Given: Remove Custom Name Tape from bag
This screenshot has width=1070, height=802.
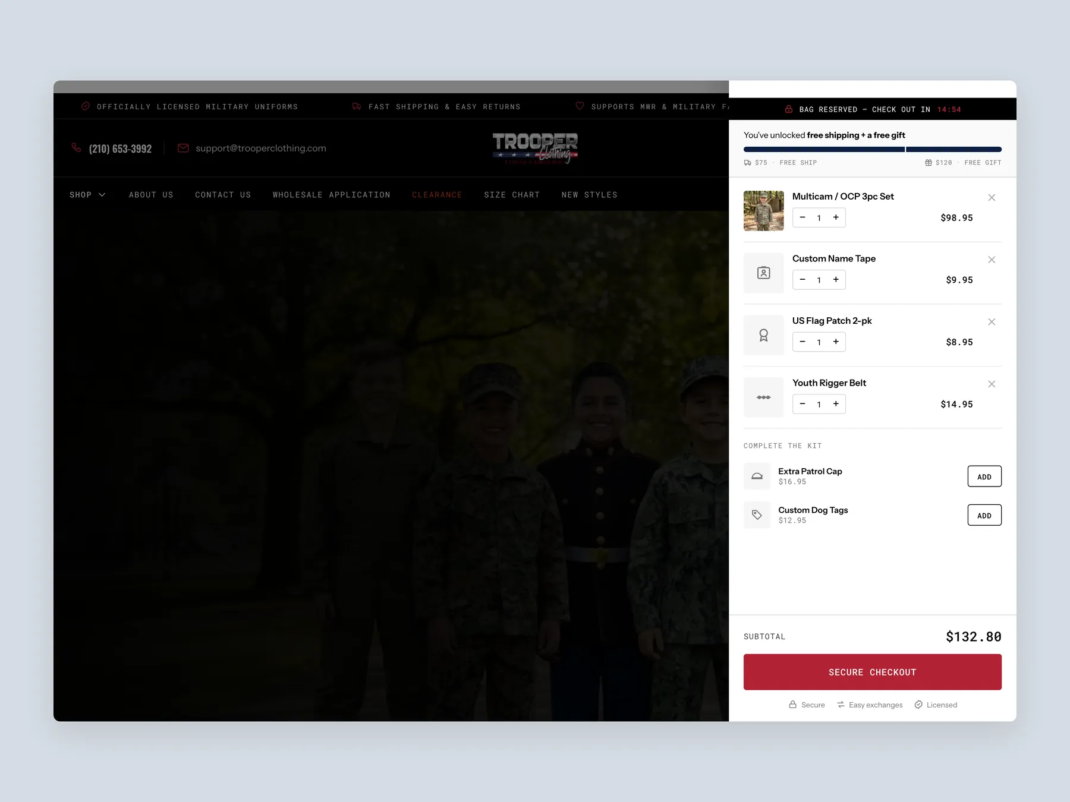Looking at the screenshot, I should pyautogui.click(x=992, y=260).
